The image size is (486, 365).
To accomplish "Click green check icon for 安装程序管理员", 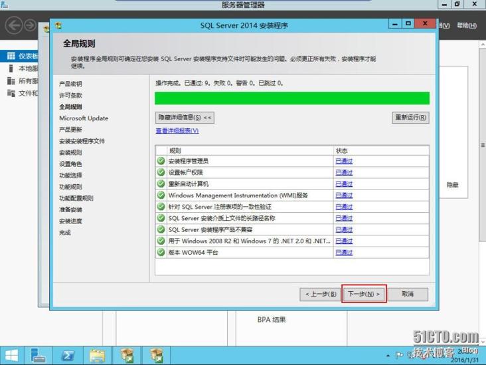I will coord(161,161).
